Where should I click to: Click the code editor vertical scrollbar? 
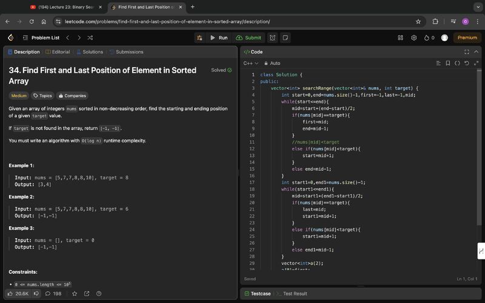pyautogui.click(x=479, y=147)
